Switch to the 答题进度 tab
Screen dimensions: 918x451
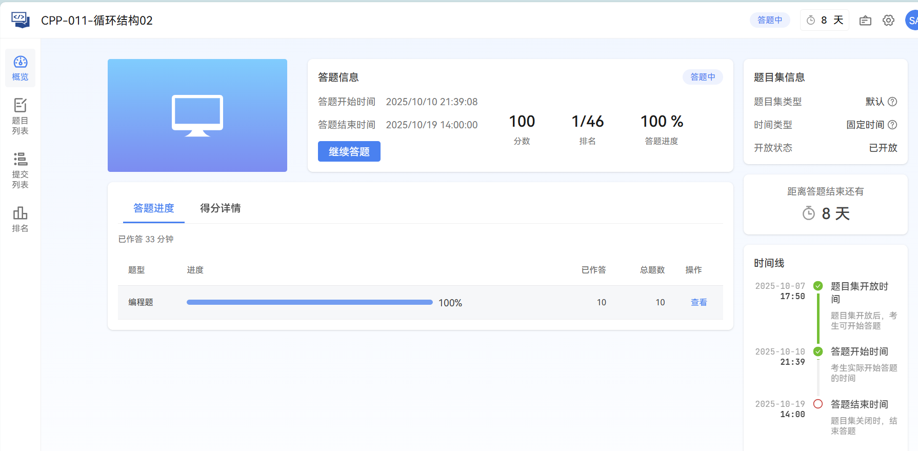(x=154, y=208)
